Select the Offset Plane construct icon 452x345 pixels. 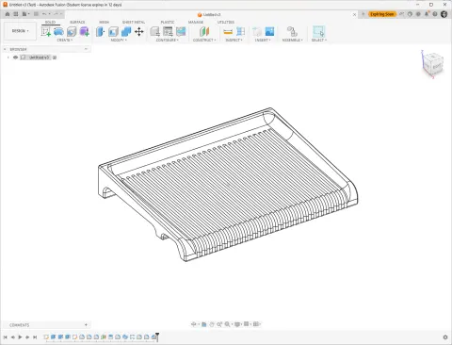204,31
